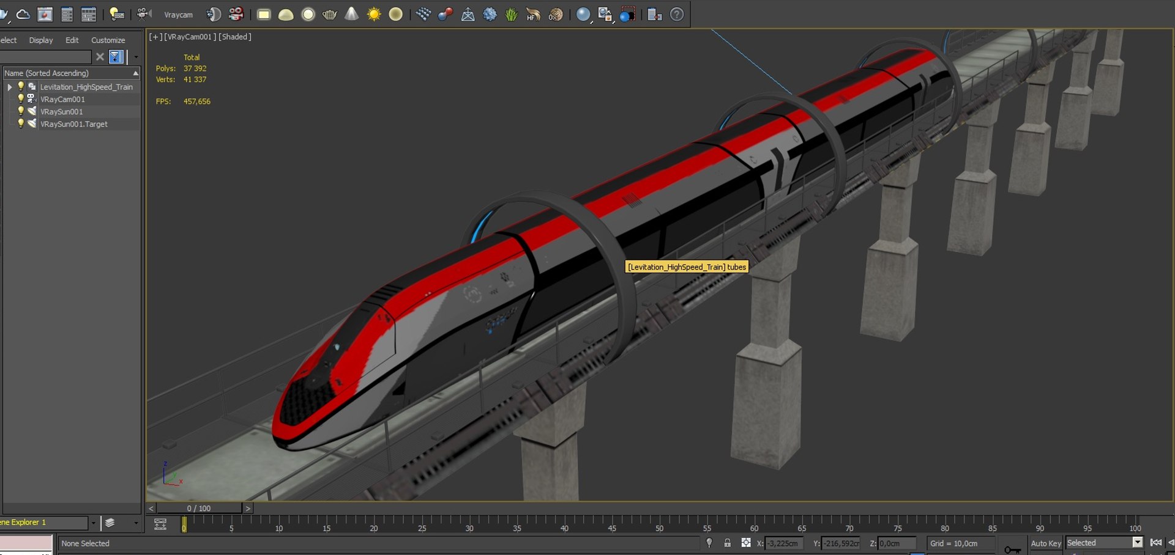This screenshot has width=1175, height=555.
Task: Click the layers stack icon in Scene Explorer
Action: coord(110,523)
